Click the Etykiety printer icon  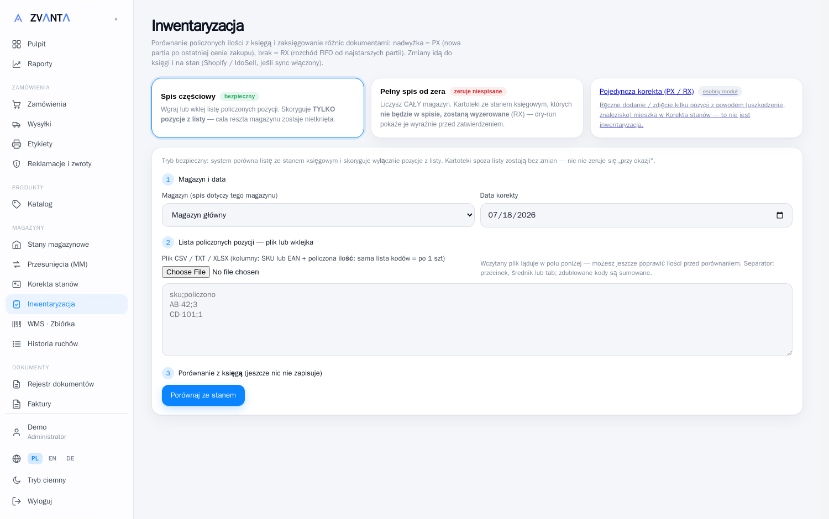[17, 144]
